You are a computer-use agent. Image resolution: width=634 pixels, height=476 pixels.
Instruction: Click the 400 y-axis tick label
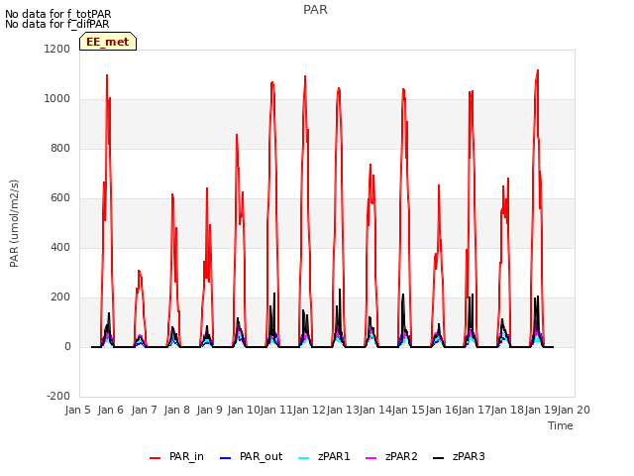point(60,247)
